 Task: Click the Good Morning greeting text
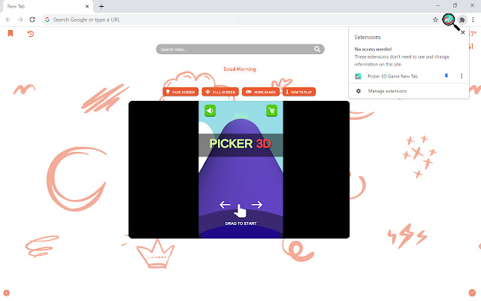click(240, 69)
